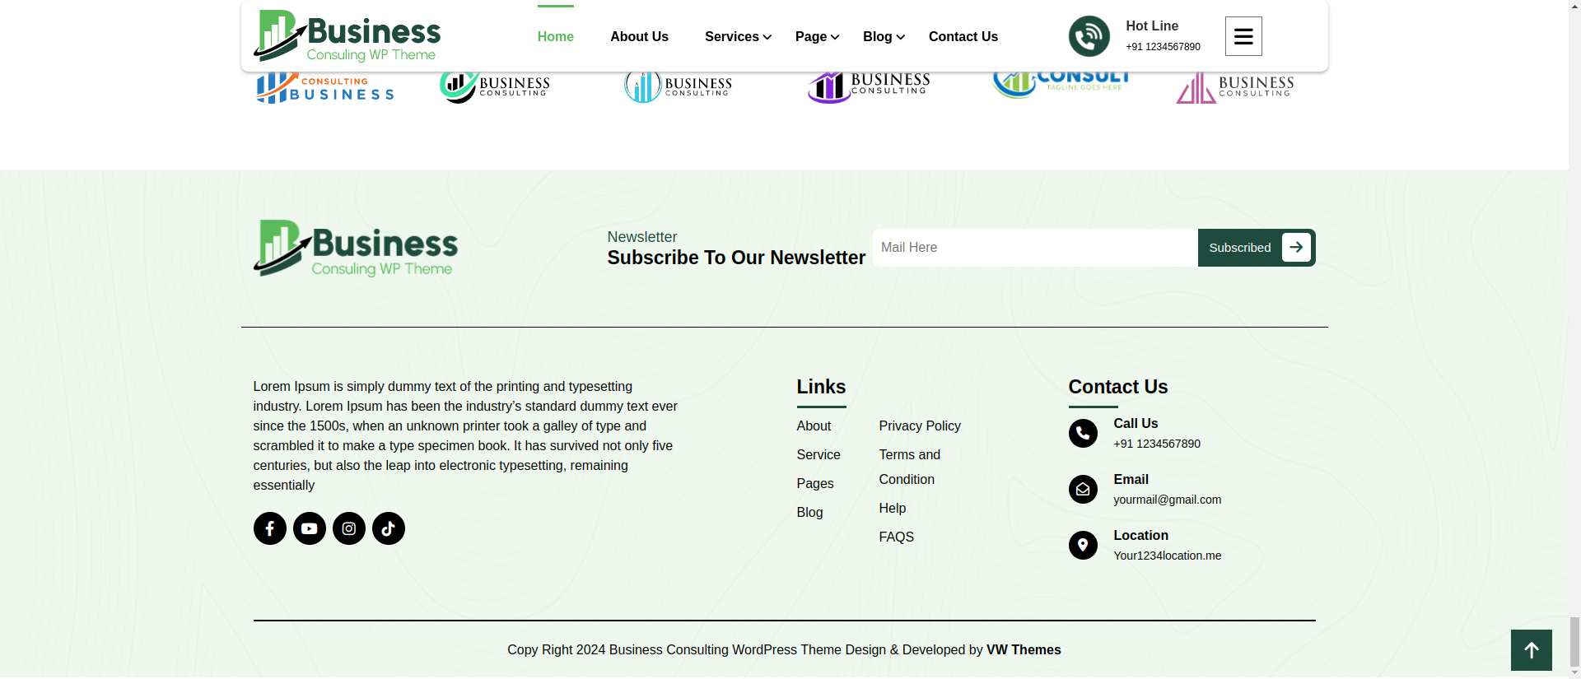The image size is (1581, 679).
Task: Click the Email envelope icon
Action: (x=1082, y=489)
